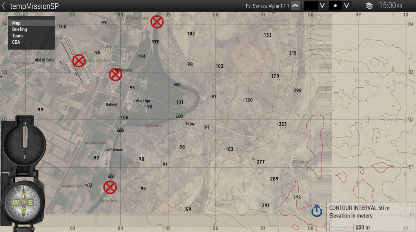Click the Pvt Sarissa, Alpha 1-1 1 label
The width and height of the screenshot is (416, 232).
click(267, 6)
